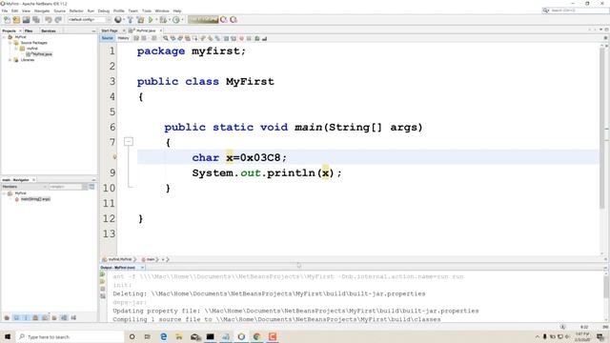Image resolution: width=610 pixels, height=343 pixels.
Task: Click the memory usage bar in toolbar
Action: [x=203, y=19]
